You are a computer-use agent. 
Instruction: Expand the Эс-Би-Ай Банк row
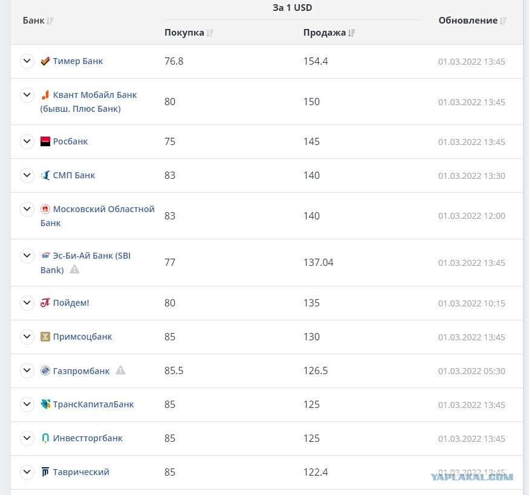(27, 256)
